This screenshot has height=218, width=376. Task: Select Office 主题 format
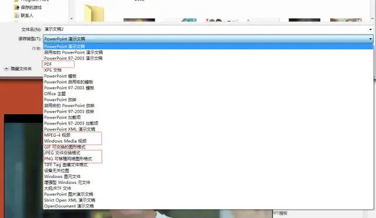click(208, 94)
